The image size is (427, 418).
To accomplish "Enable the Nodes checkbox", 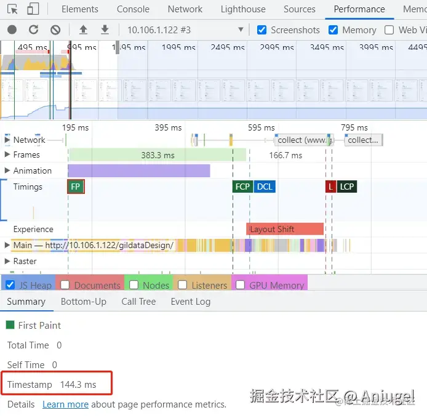I will click(134, 285).
